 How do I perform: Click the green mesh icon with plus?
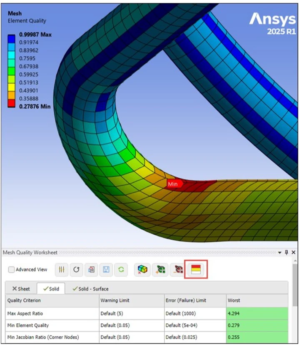click(160, 270)
